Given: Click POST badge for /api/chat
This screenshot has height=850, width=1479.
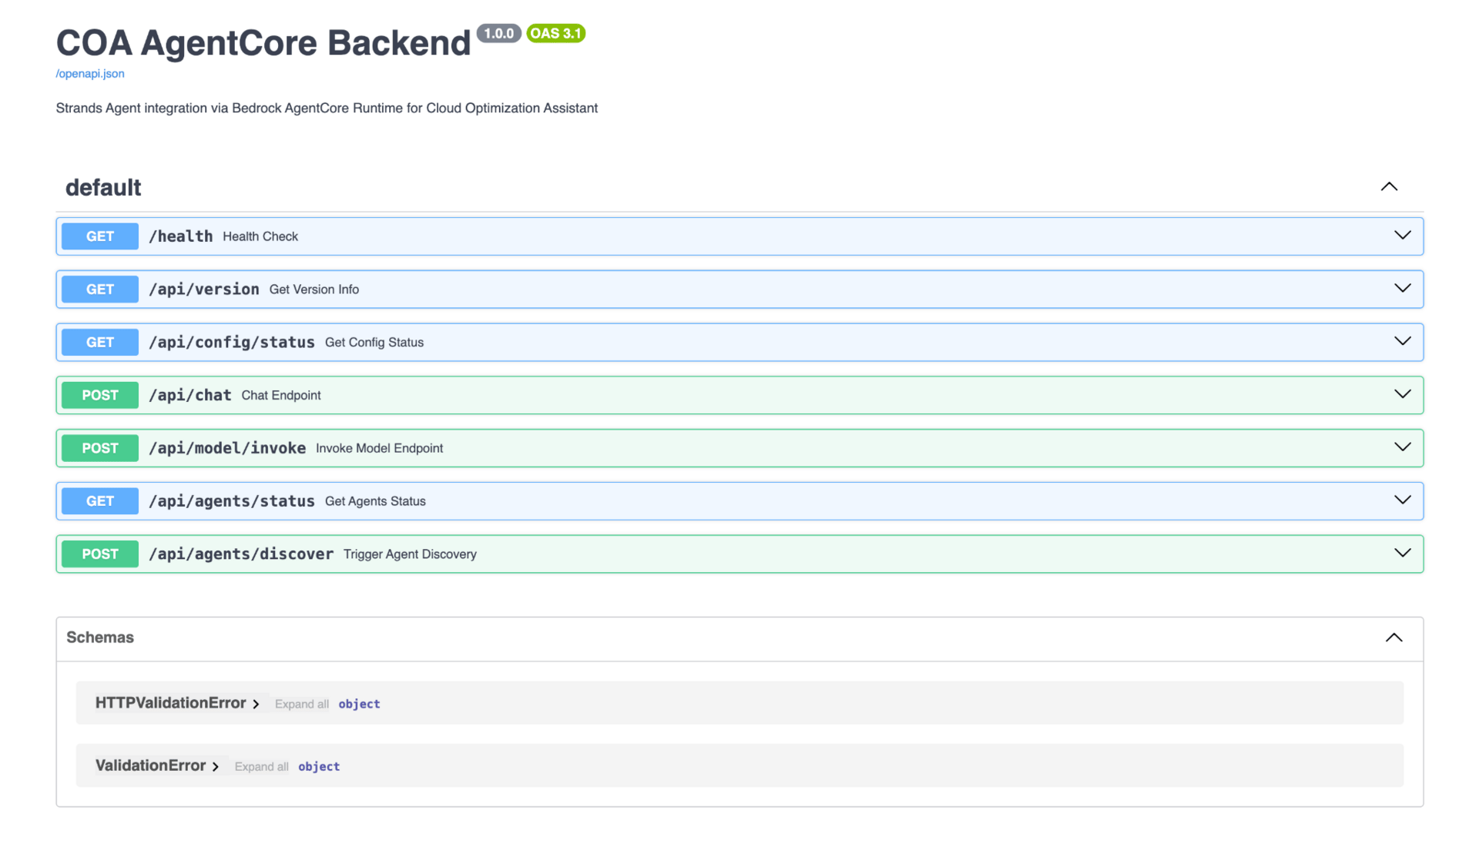Looking at the screenshot, I should pos(100,395).
